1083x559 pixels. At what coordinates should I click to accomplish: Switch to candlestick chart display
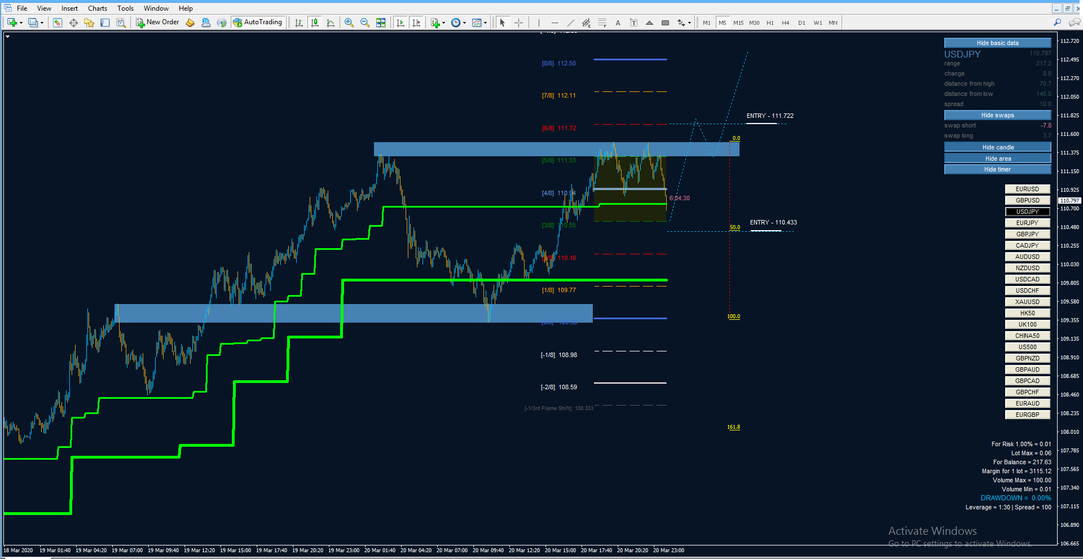point(315,23)
